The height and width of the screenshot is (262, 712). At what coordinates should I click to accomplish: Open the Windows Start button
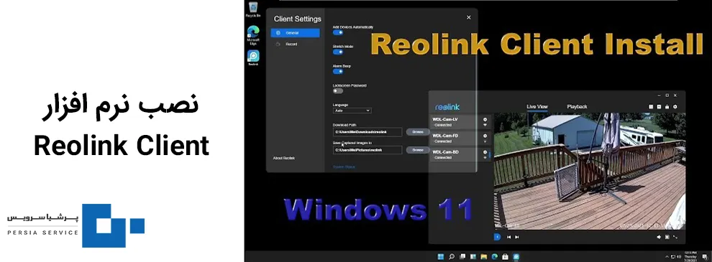[440, 257]
